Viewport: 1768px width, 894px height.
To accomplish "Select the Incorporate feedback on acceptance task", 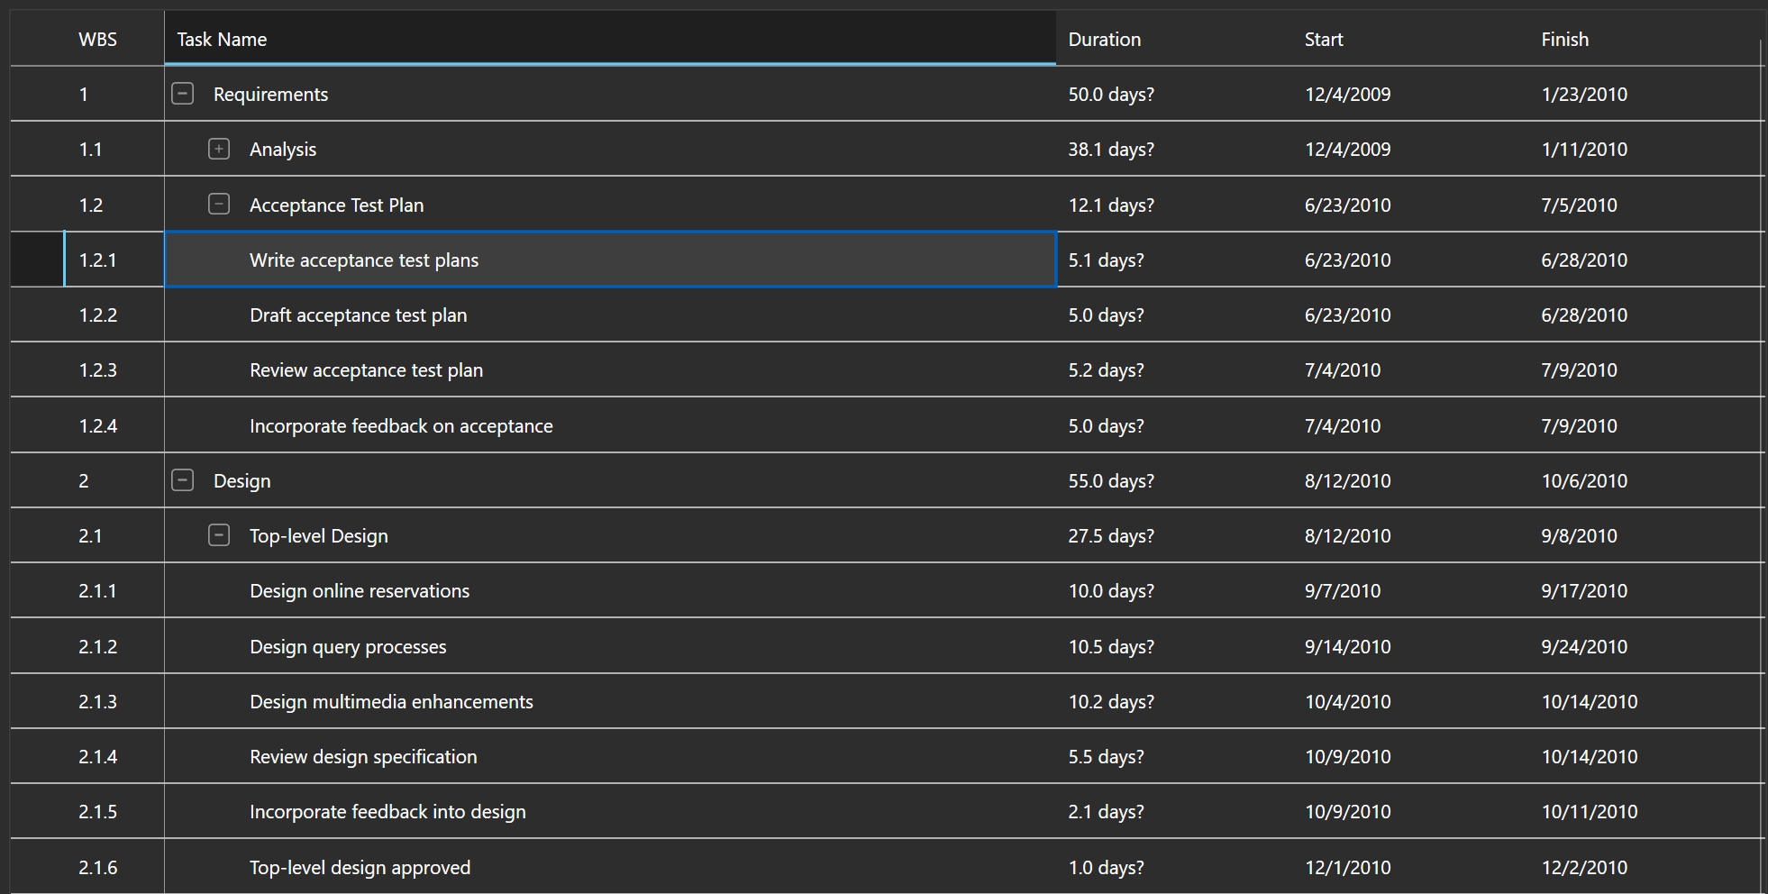I will pos(401,425).
